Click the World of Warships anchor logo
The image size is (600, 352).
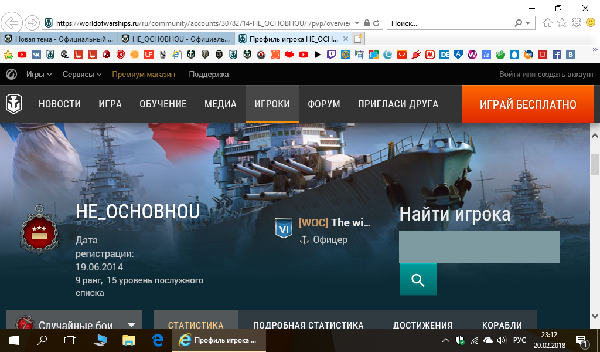coord(14,104)
